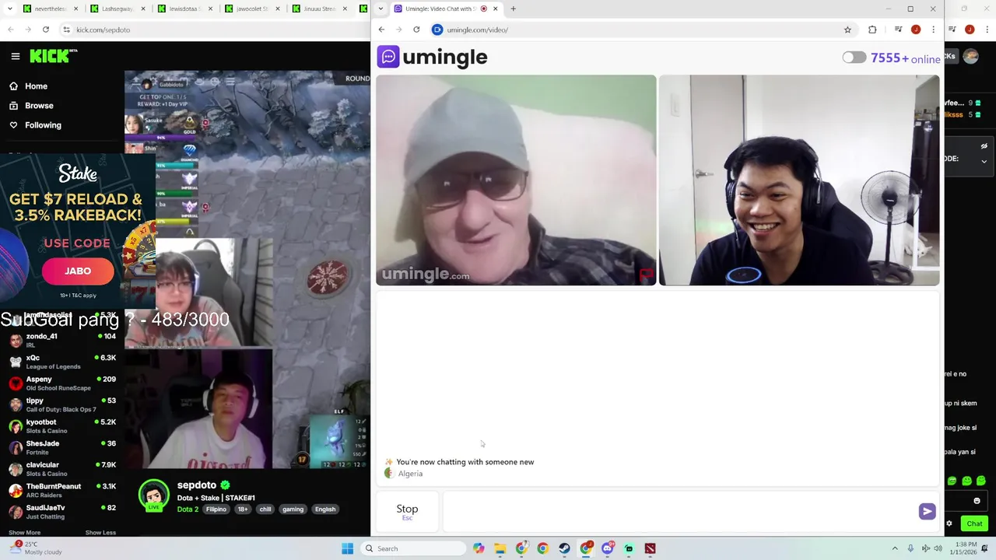996x560 pixels.
Task: Open the clavicular channel in sidebar
Action: click(62, 468)
